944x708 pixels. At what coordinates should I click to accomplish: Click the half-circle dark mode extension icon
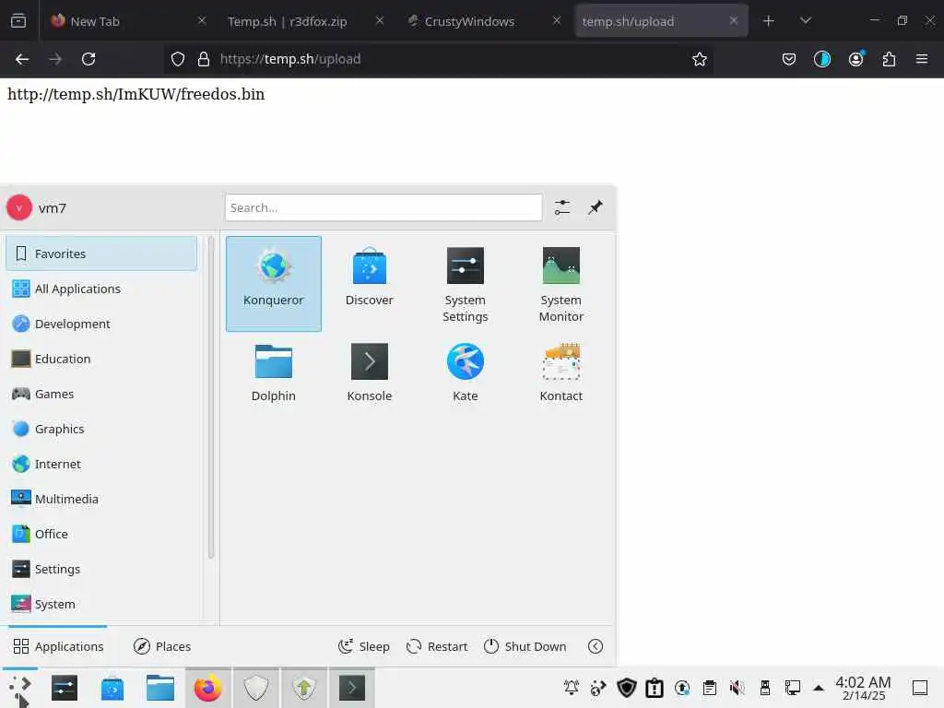click(x=821, y=59)
